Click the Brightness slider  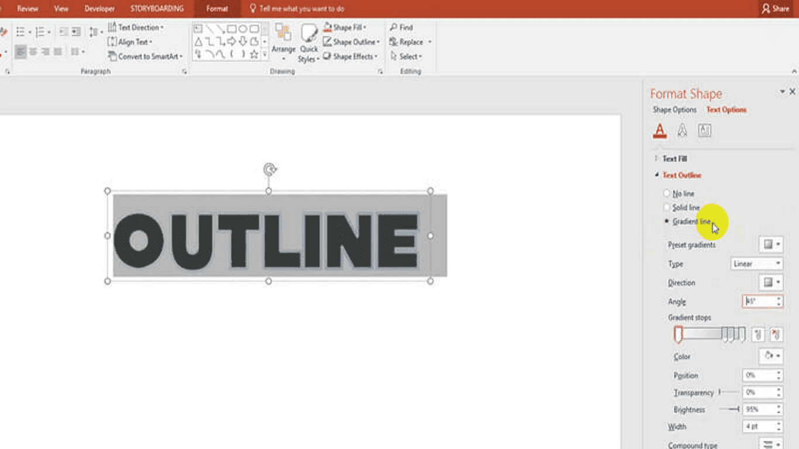(x=728, y=409)
